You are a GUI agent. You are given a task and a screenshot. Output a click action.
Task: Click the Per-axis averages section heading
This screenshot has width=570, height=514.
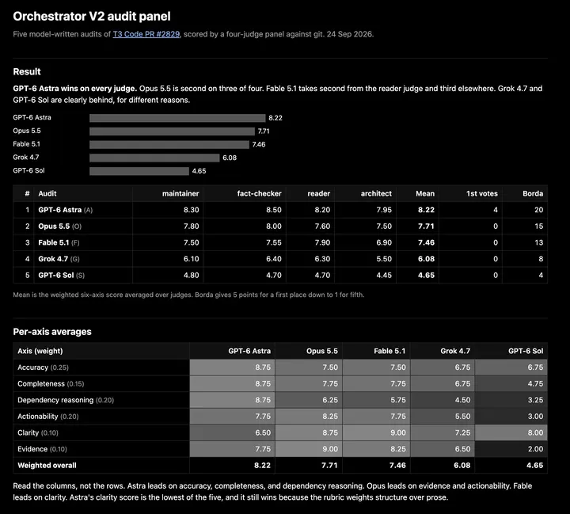(52, 332)
